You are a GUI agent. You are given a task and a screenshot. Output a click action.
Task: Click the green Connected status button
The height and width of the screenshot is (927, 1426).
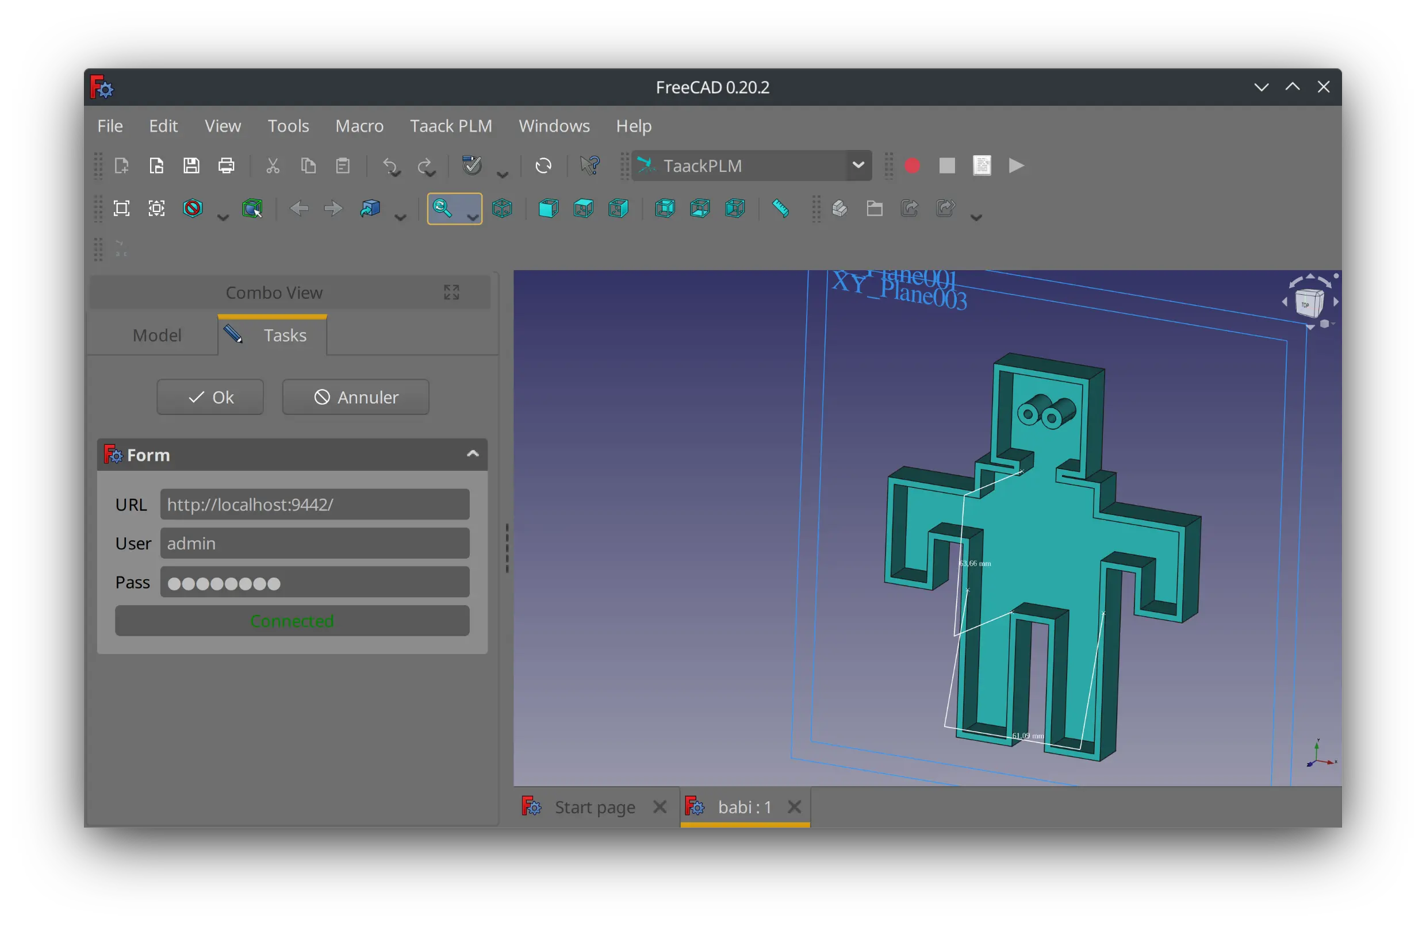tap(293, 621)
